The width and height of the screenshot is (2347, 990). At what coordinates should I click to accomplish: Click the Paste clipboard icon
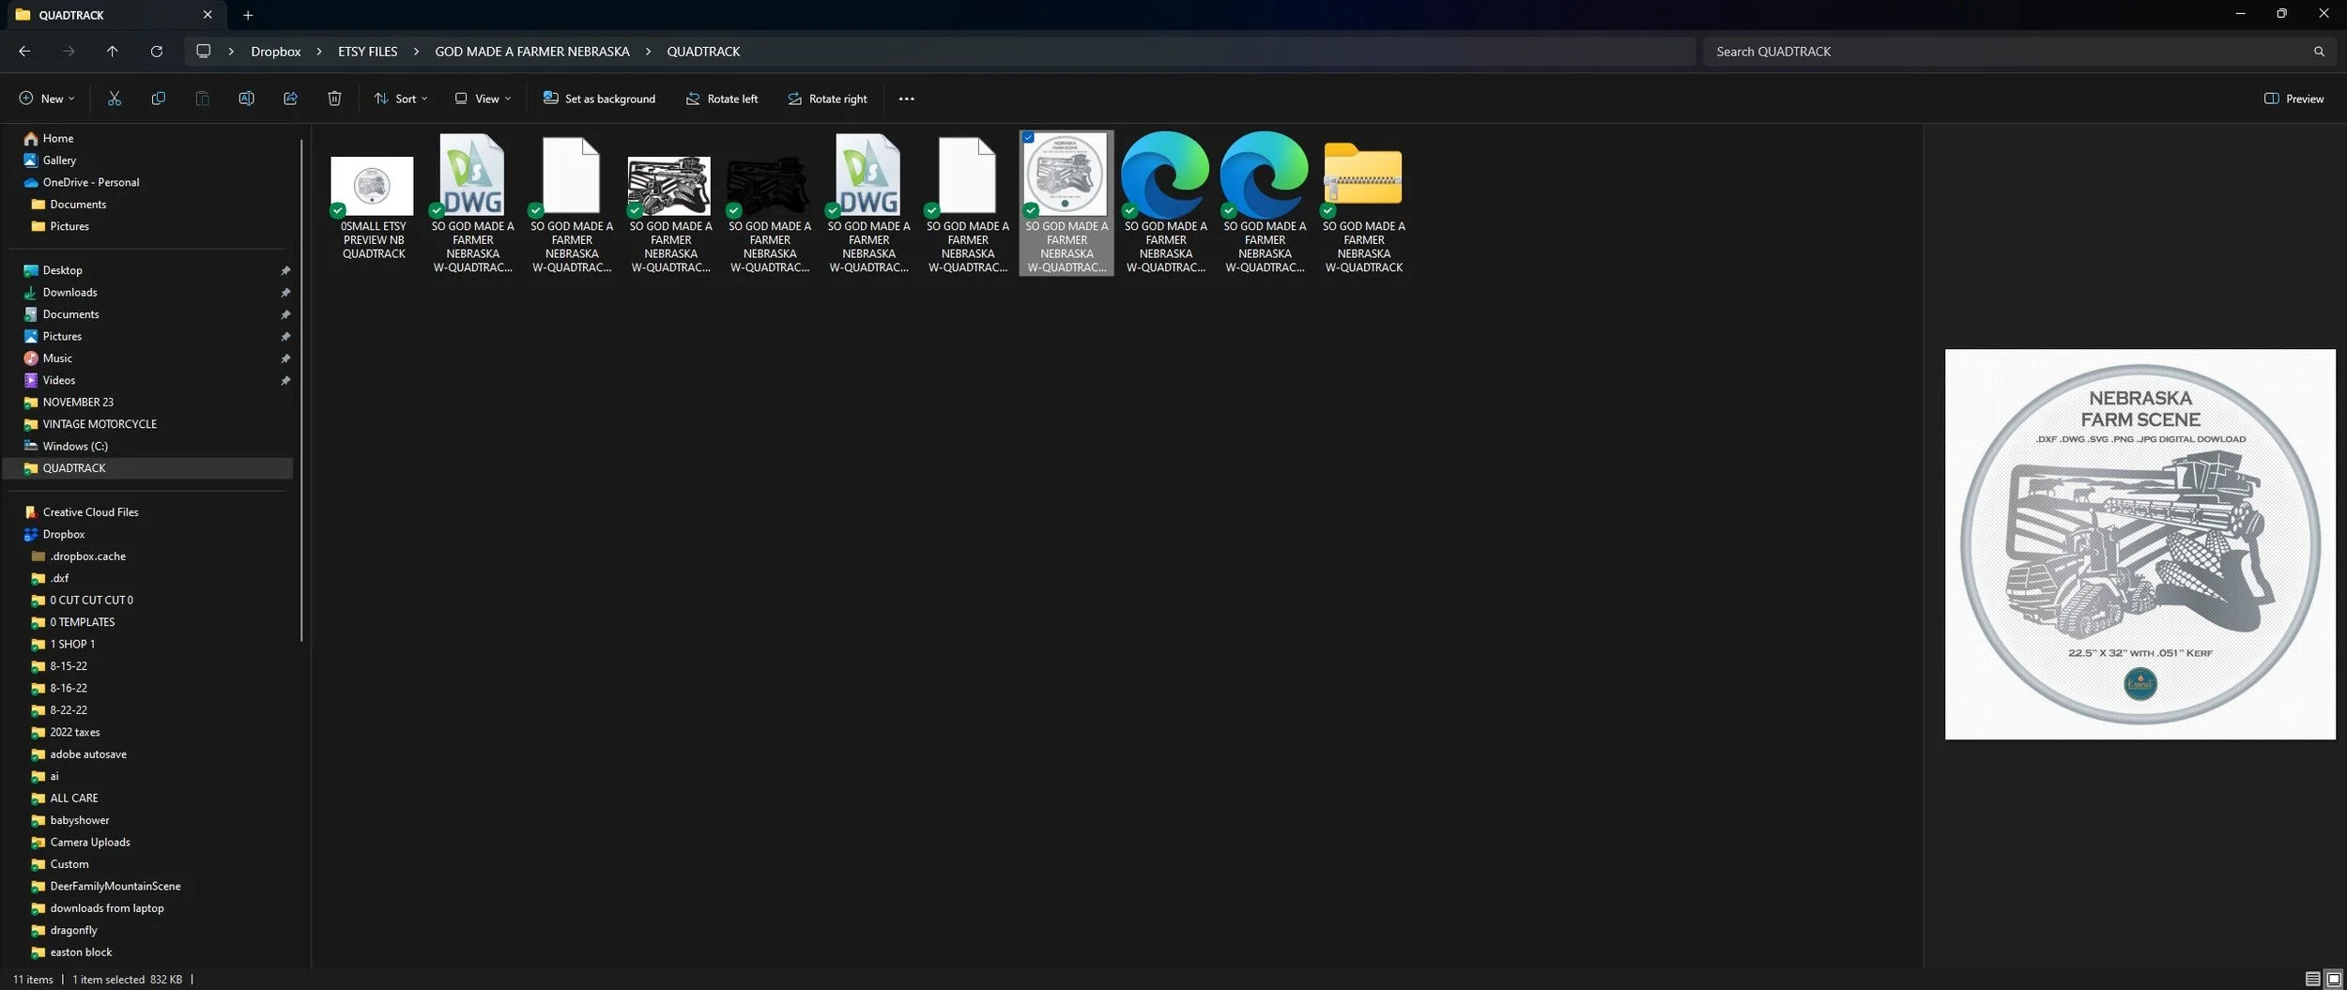click(202, 99)
